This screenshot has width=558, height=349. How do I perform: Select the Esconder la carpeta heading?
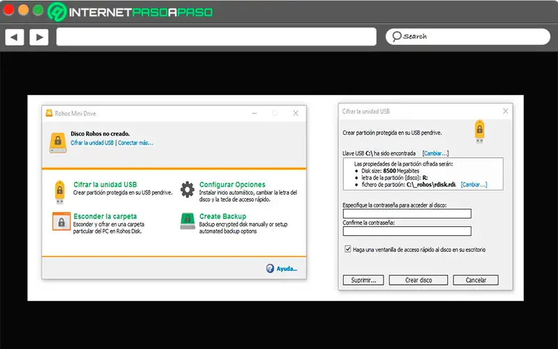105,216
